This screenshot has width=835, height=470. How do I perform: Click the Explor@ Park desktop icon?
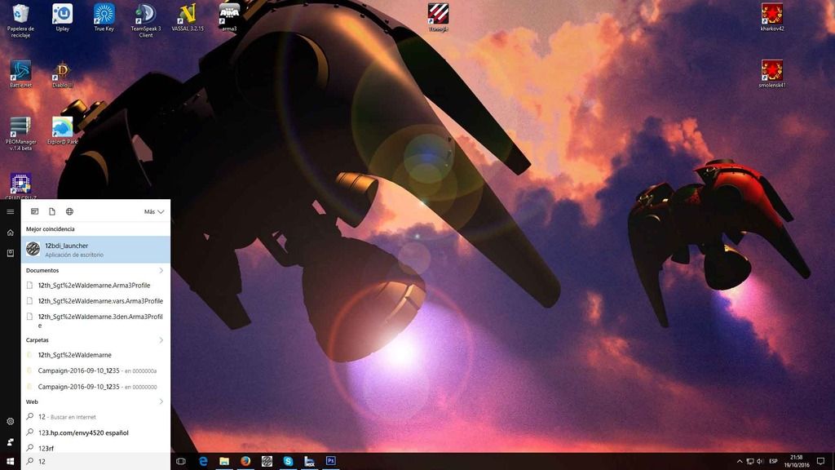(x=62, y=131)
